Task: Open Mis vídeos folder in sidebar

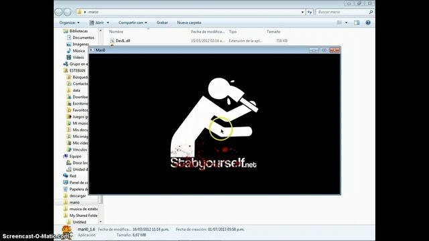Action: point(80,143)
